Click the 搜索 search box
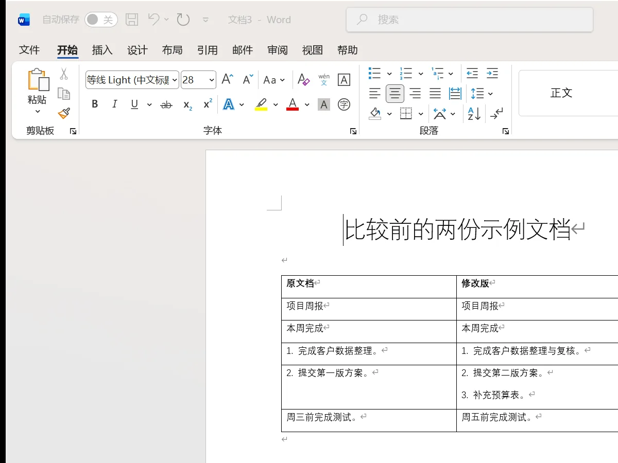 [470, 20]
